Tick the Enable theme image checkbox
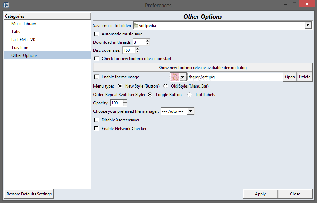 point(97,77)
